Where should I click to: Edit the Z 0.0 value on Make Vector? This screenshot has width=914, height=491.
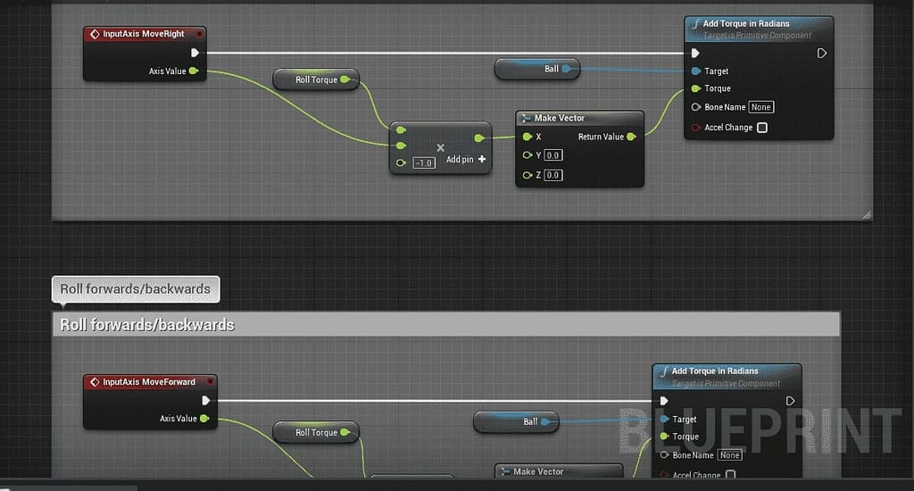coord(553,175)
